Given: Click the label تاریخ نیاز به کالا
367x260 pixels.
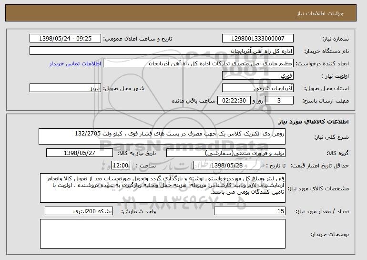Looking at the screenshot, I should click(137, 154).
